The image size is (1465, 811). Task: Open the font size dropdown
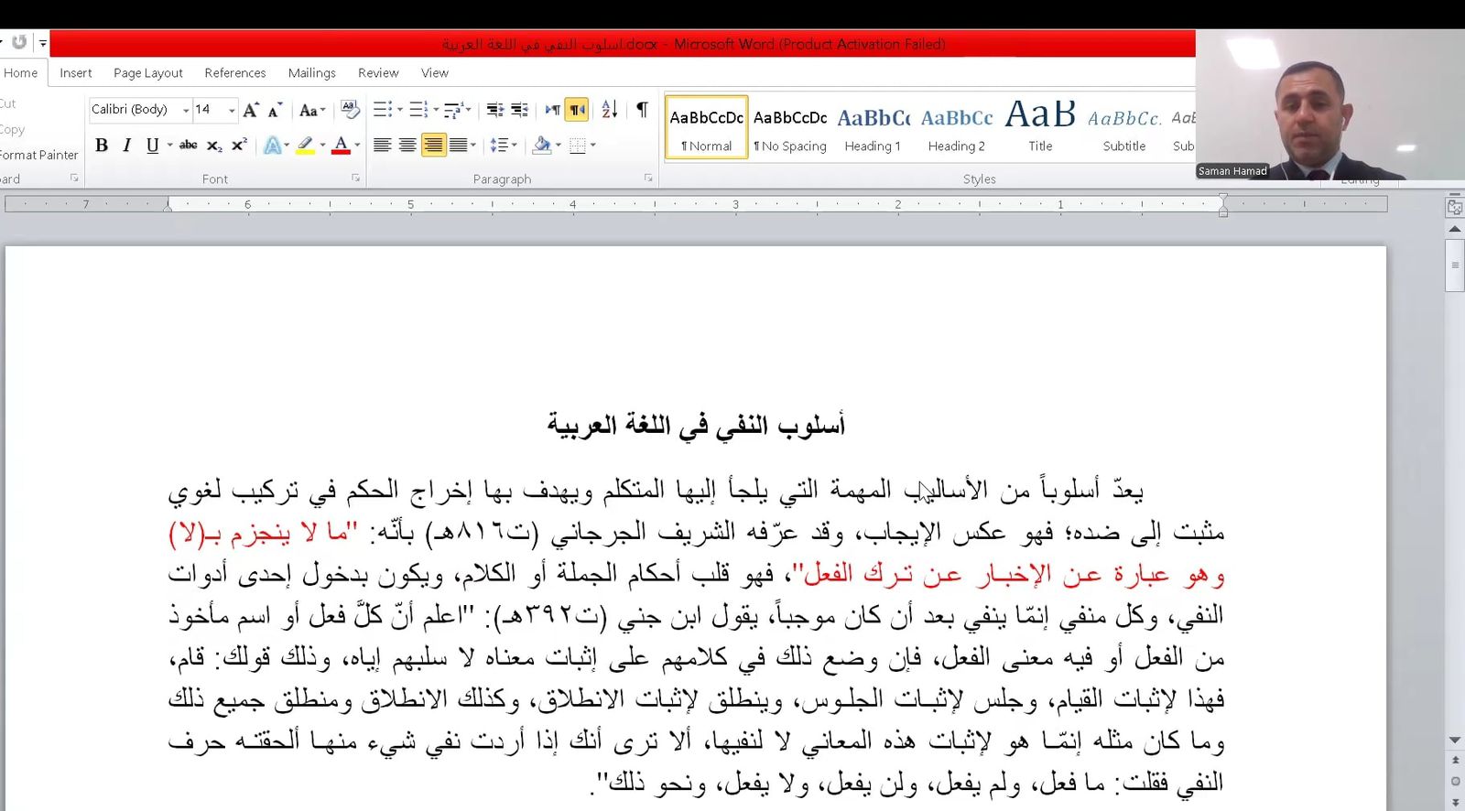point(232,110)
